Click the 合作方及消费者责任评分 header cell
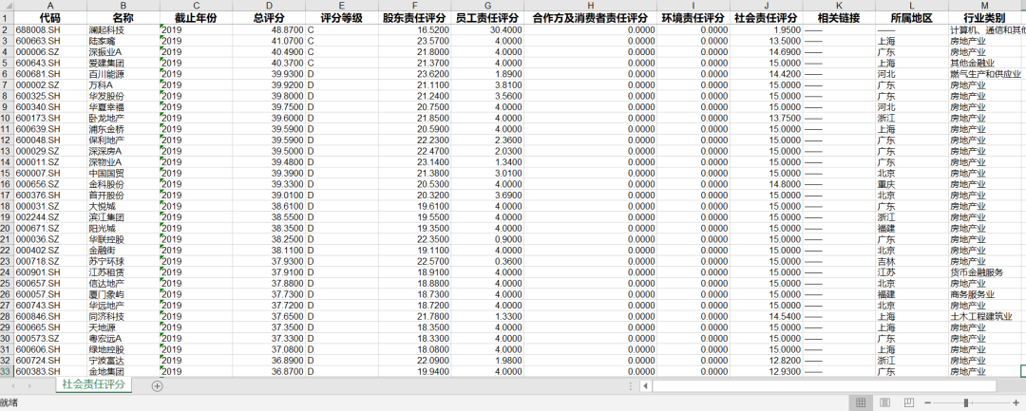 click(x=590, y=18)
